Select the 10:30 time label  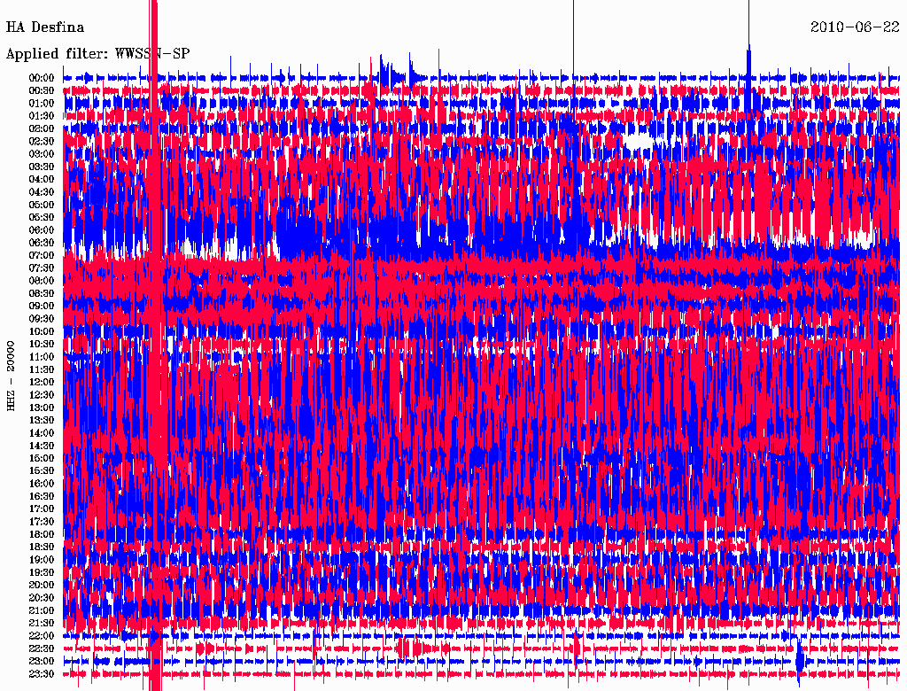tap(42, 345)
